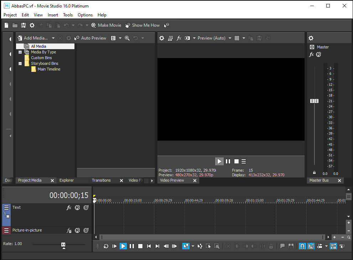353x260 pixels.
Task: Solo the Picture-in-picture track
Action: 86,230
